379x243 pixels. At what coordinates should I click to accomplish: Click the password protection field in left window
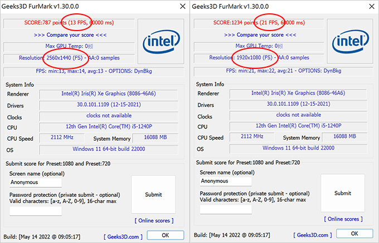tap(36, 211)
